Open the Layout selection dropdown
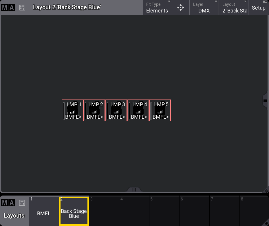 (x=233, y=8)
